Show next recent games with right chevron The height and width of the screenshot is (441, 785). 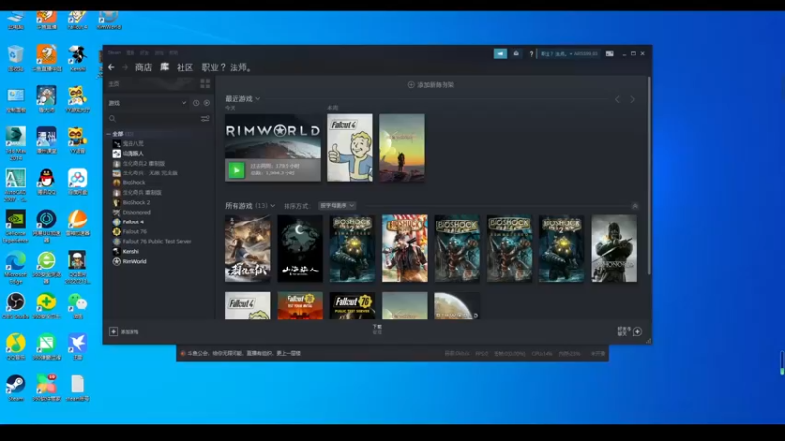click(x=632, y=100)
